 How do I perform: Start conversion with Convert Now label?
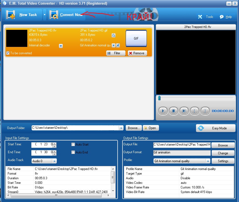pyautogui.click(x=71, y=15)
